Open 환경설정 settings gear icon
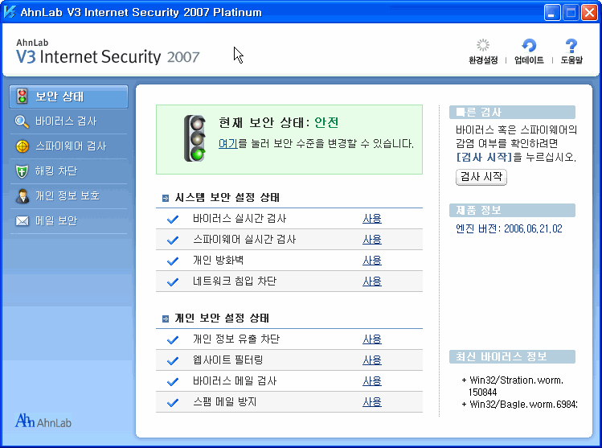Viewport: 602px width, 448px height. pos(483,47)
